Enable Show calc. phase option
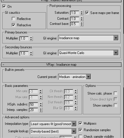The width and height of the screenshot is (124, 138). pos(115,93)
